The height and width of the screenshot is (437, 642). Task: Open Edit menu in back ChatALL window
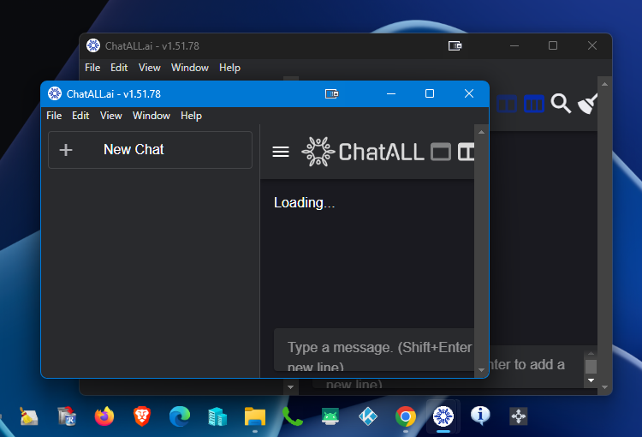[119, 68]
